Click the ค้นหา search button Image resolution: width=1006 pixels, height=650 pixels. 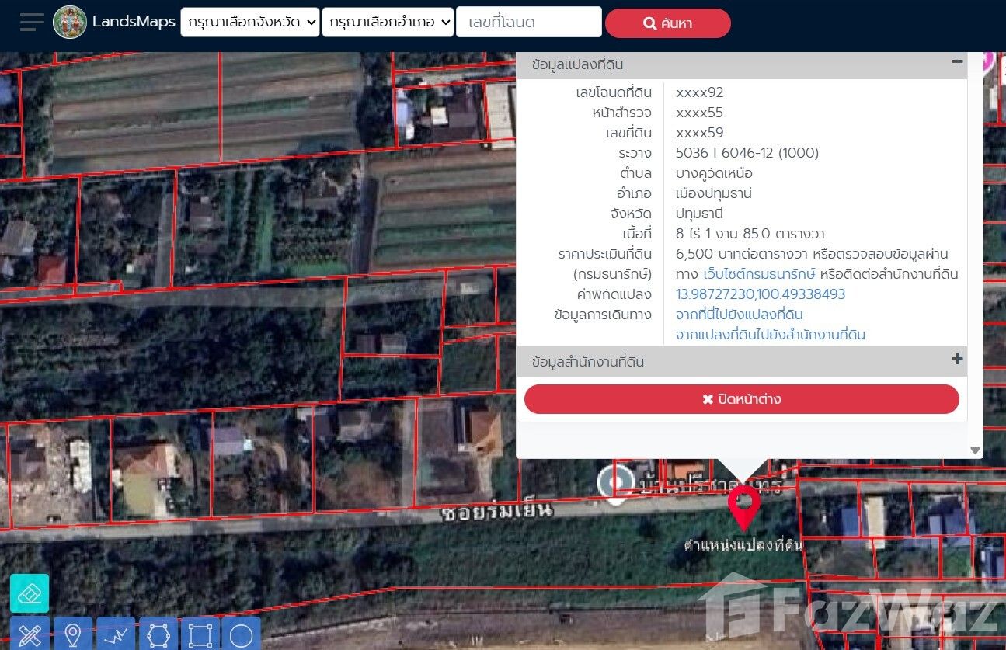[667, 23]
